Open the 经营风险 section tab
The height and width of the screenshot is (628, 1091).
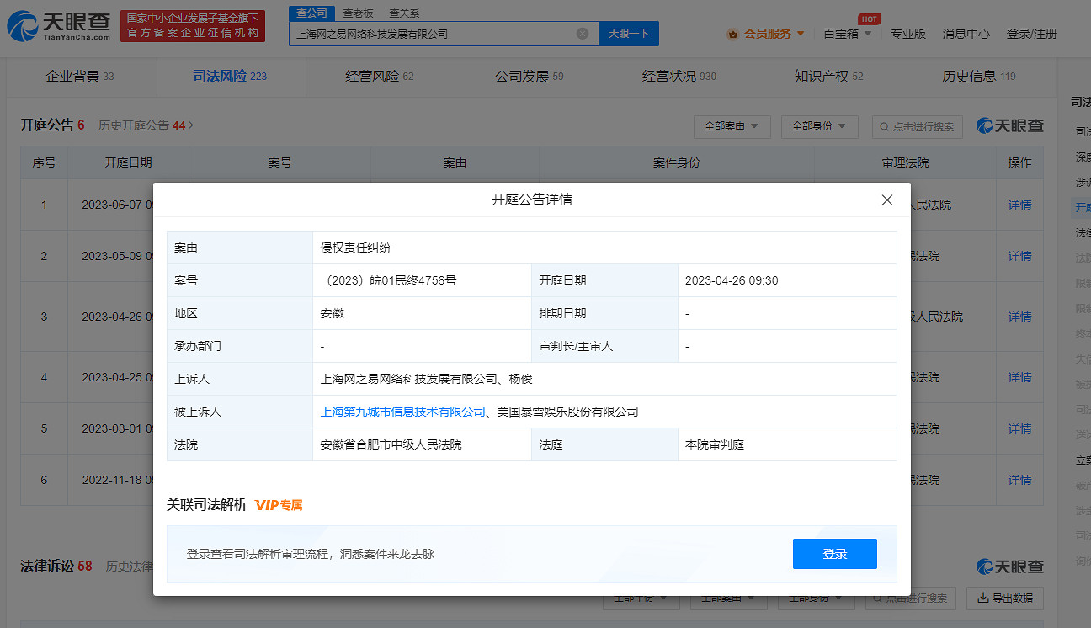(x=380, y=76)
